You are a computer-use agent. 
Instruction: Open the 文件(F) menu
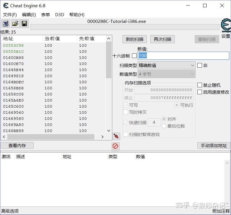click(10, 15)
